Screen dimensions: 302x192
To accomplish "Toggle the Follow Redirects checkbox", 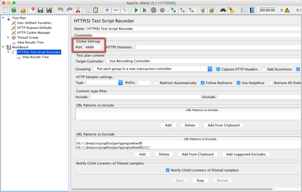I will tap(202, 83).
